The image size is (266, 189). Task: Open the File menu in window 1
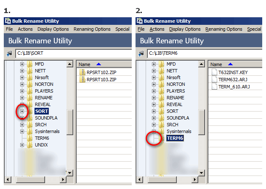coord(9,29)
